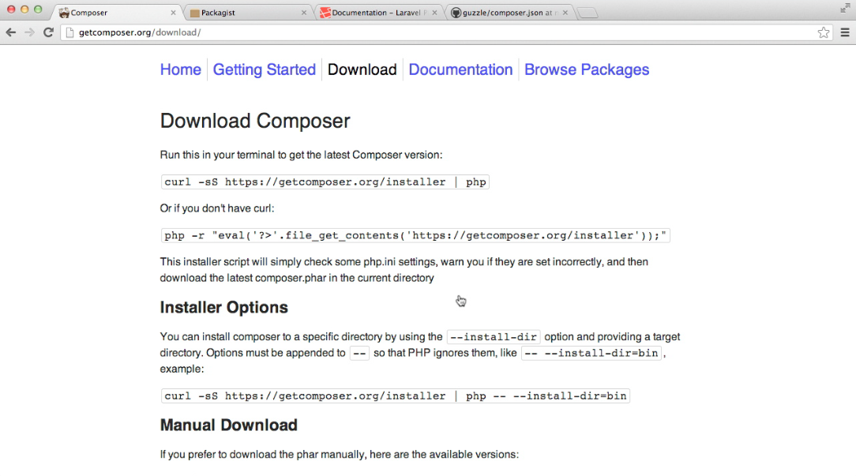This screenshot has height=476, width=856.
Task: Click the padlock/page icon in the address bar
Action: 70,32
